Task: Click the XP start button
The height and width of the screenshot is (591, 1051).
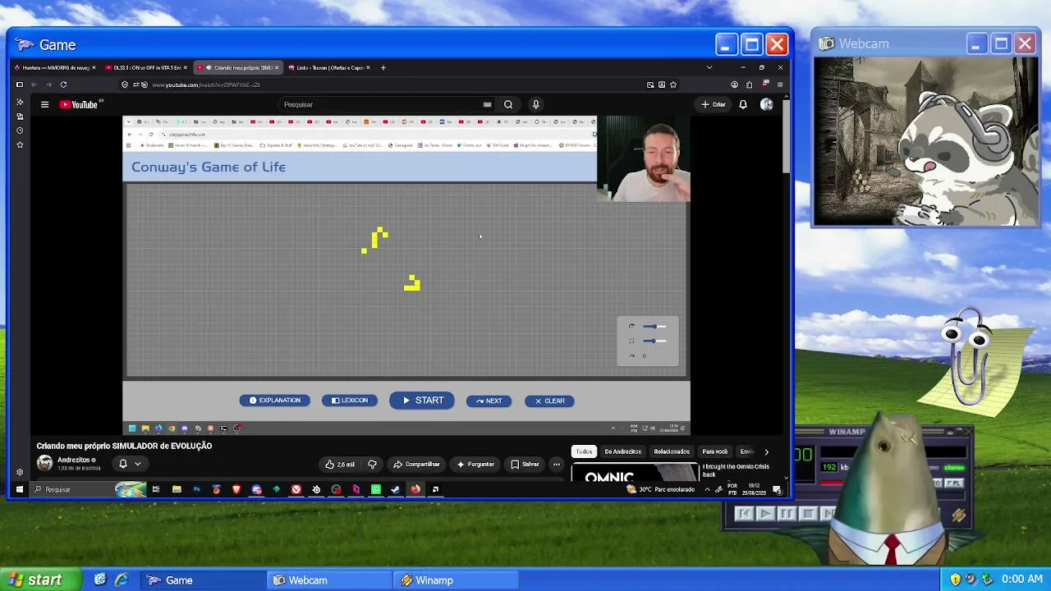Action: (41, 580)
